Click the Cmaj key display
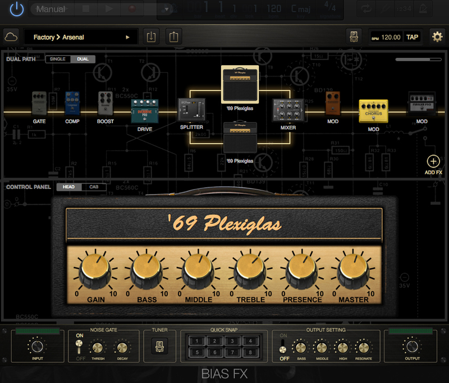449x383 pixels. coord(301,9)
